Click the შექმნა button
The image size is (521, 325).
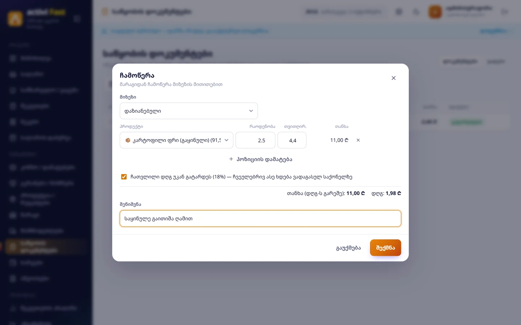tap(386, 248)
